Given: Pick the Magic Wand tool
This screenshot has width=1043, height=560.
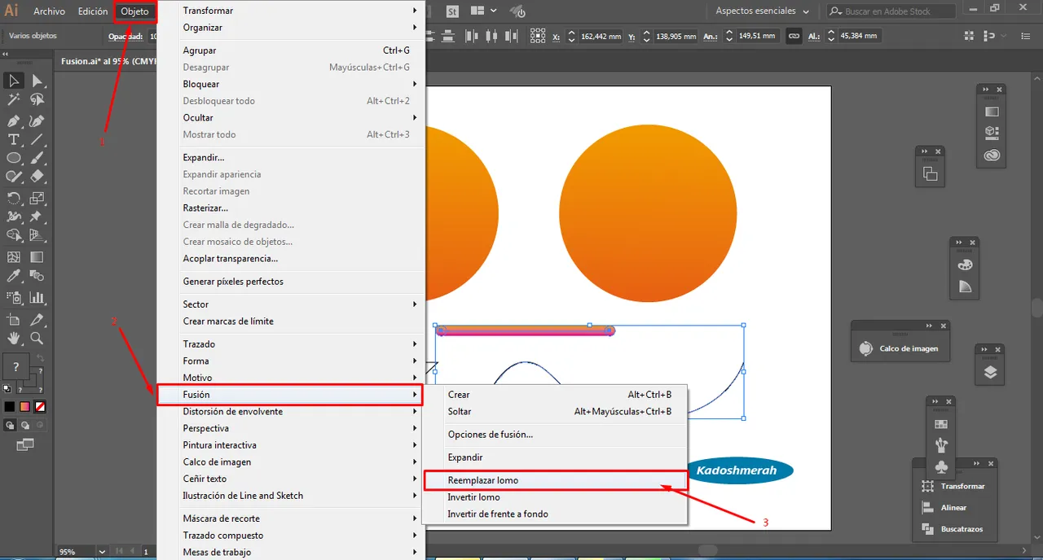Looking at the screenshot, I should pos(14,100).
